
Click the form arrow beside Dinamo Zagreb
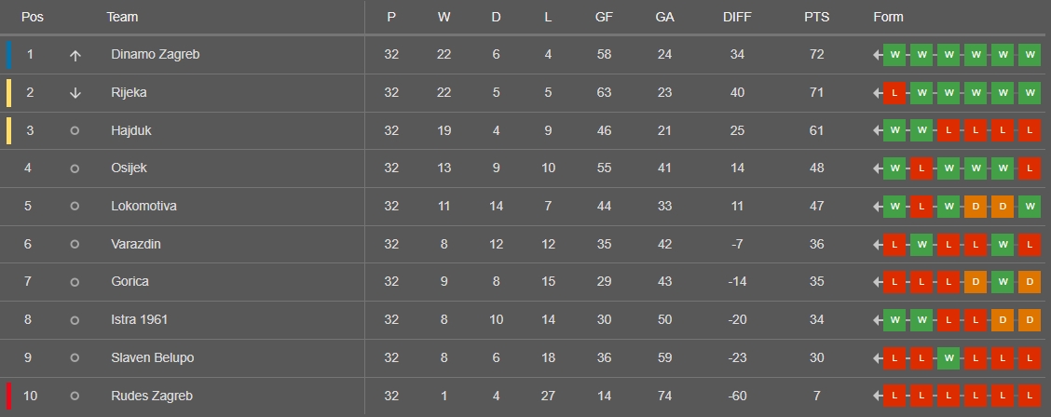tap(878, 55)
